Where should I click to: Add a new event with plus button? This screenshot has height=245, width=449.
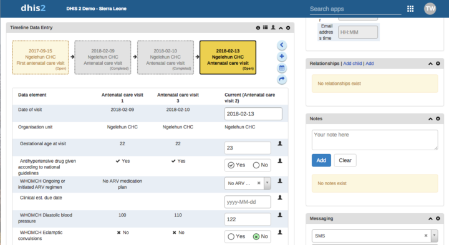click(x=282, y=56)
